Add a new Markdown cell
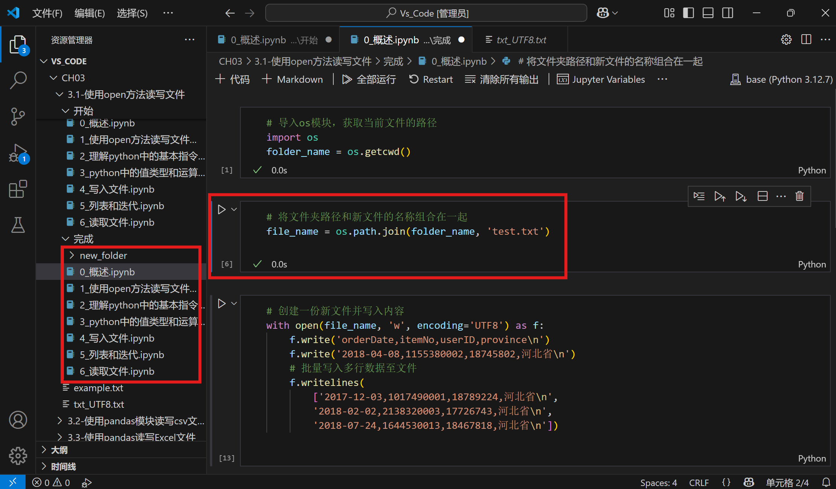Image resolution: width=836 pixels, height=489 pixels. coord(293,79)
